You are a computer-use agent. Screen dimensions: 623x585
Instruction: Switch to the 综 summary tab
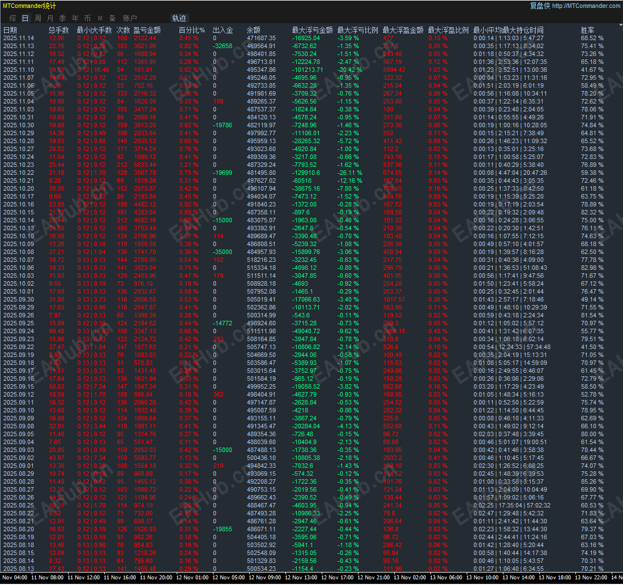click(x=12, y=18)
